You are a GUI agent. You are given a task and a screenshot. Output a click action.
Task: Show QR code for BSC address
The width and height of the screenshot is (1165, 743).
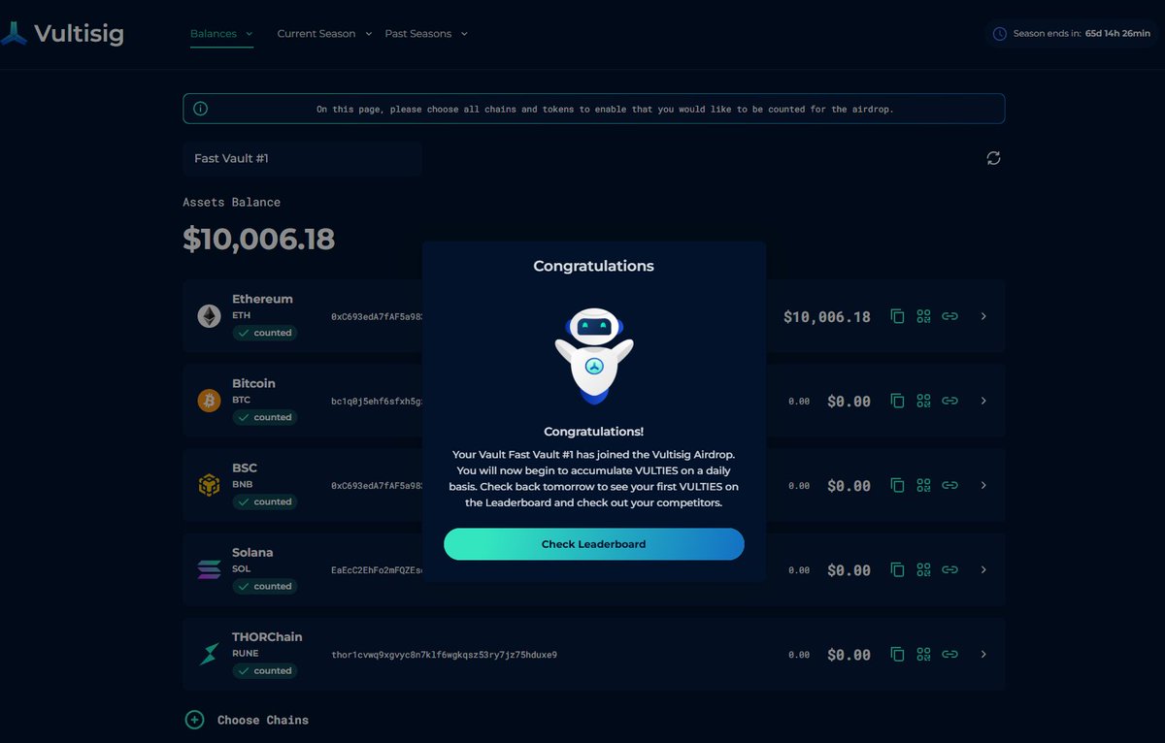923,485
